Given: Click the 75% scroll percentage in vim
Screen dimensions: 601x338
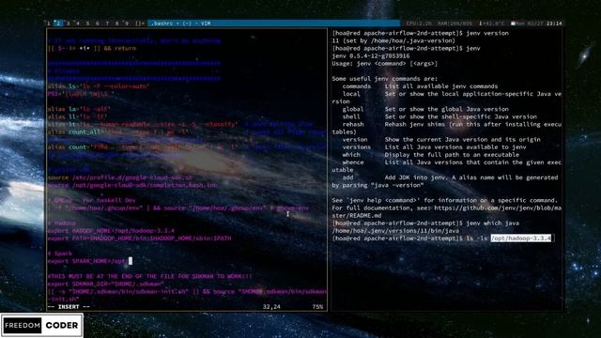Looking at the screenshot, I should [317, 307].
